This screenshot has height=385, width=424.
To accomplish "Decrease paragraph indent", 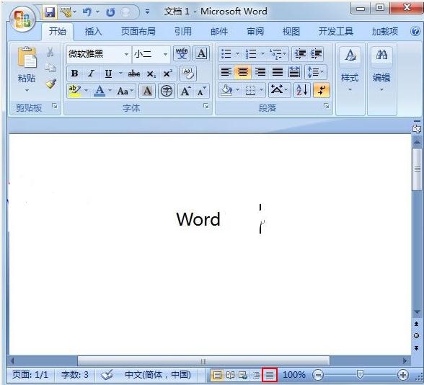I will 300,54.
